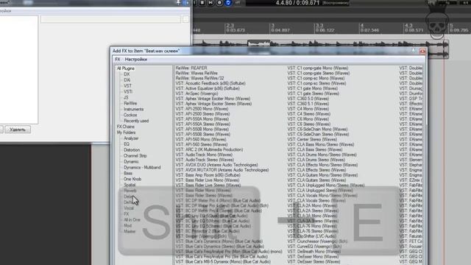The width and height of the screenshot is (471, 265).
Task: Open the All in One folder
Action: click(132, 219)
